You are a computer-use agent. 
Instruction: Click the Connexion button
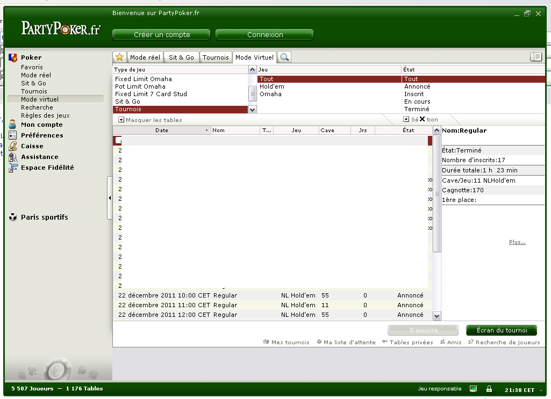click(x=264, y=35)
